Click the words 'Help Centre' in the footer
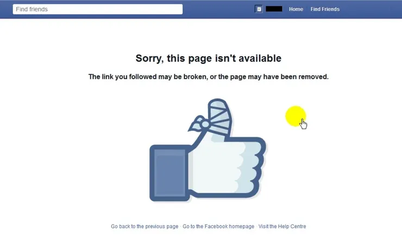 click(x=292, y=226)
